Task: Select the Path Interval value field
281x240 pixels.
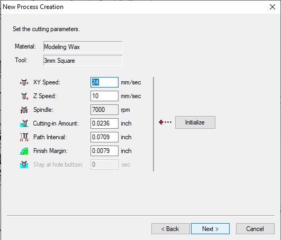Action: click(x=104, y=137)
